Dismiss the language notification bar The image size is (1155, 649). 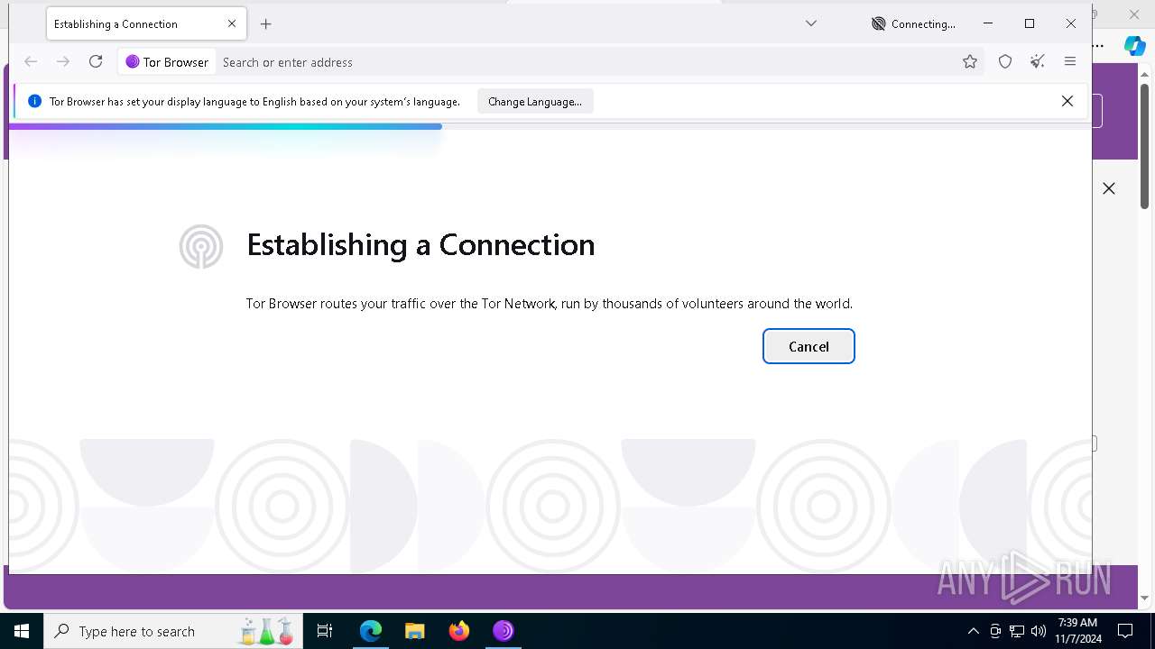click(x=1067, y=102)
